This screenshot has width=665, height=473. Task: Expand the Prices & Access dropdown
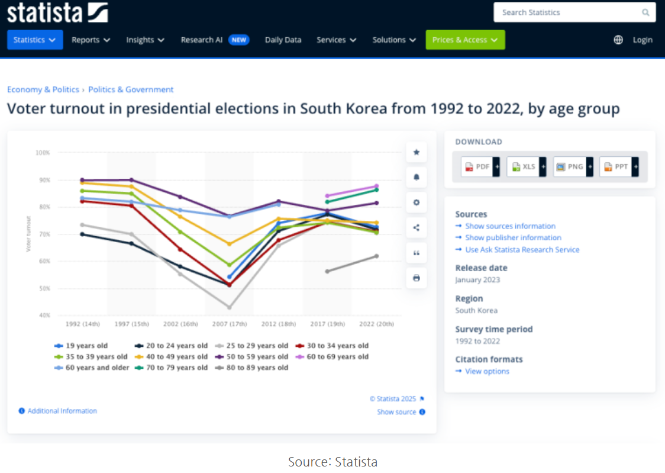465,40
